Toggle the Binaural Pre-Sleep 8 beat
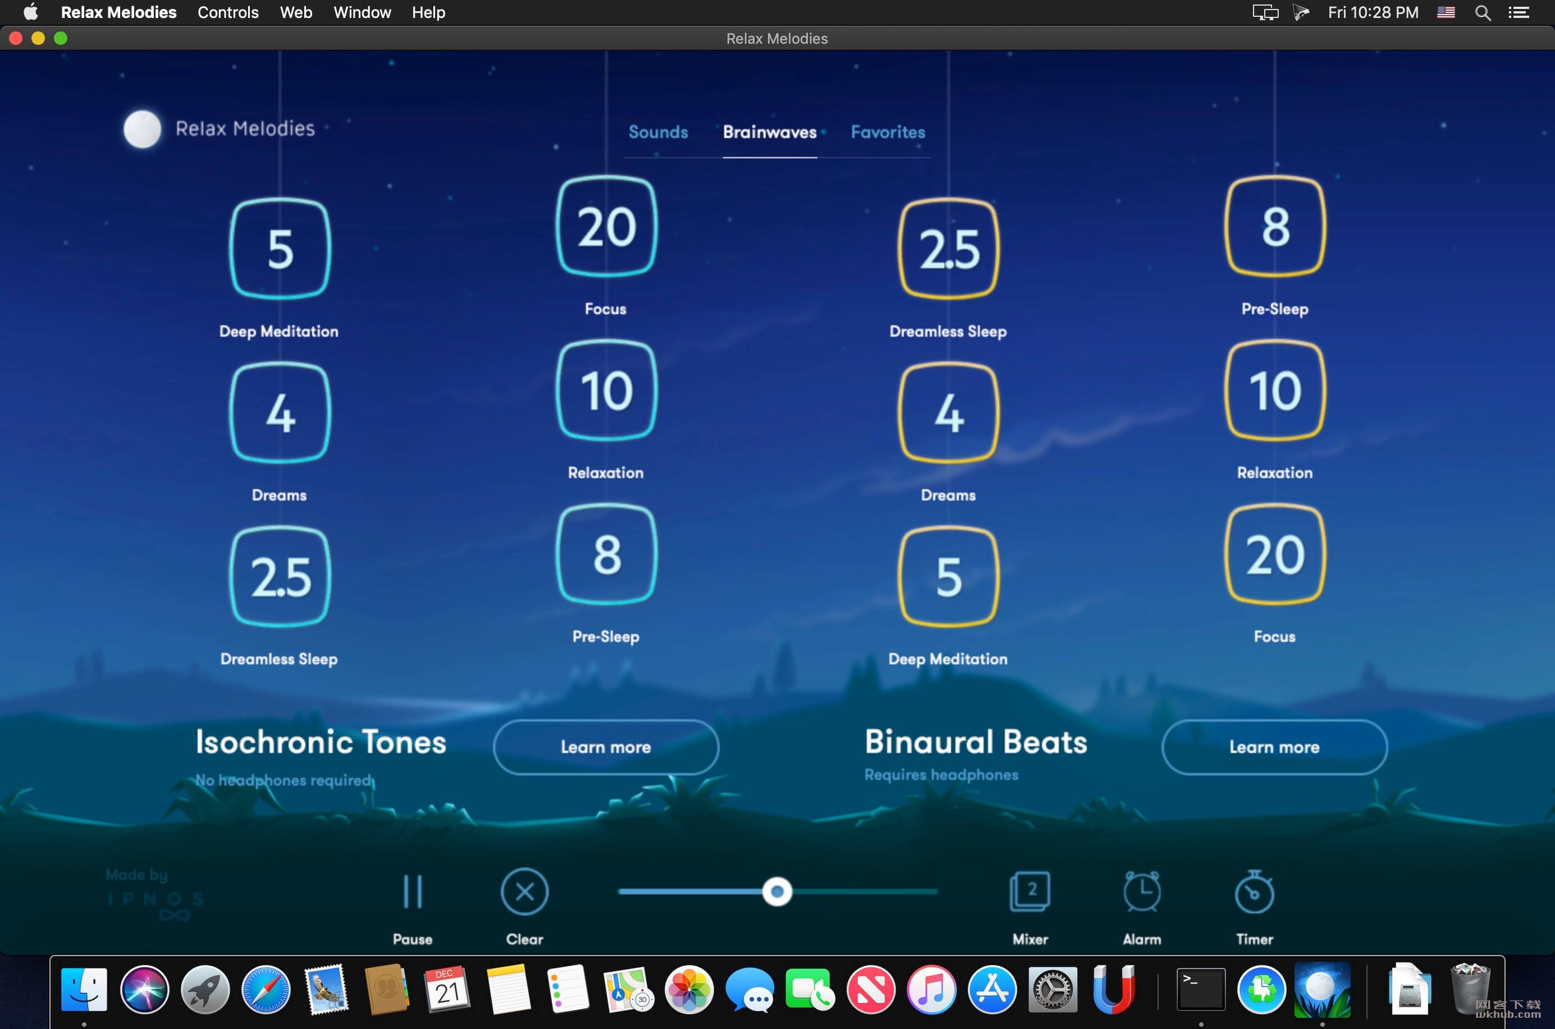The width and height of the screenshot is (1555, 1029). click(x=1275, y=227)
